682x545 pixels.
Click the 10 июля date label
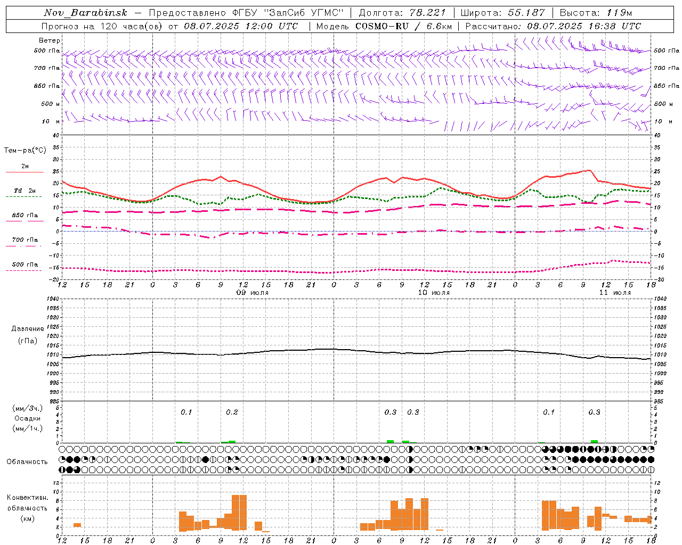click(434, 293)
